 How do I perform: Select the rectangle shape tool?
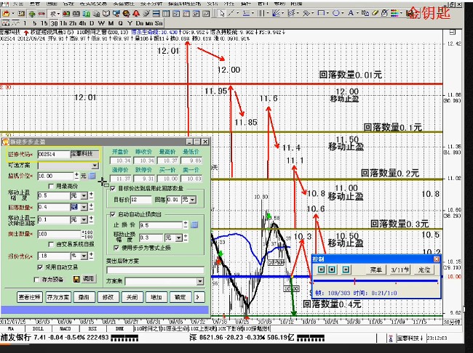click(321, 13)
